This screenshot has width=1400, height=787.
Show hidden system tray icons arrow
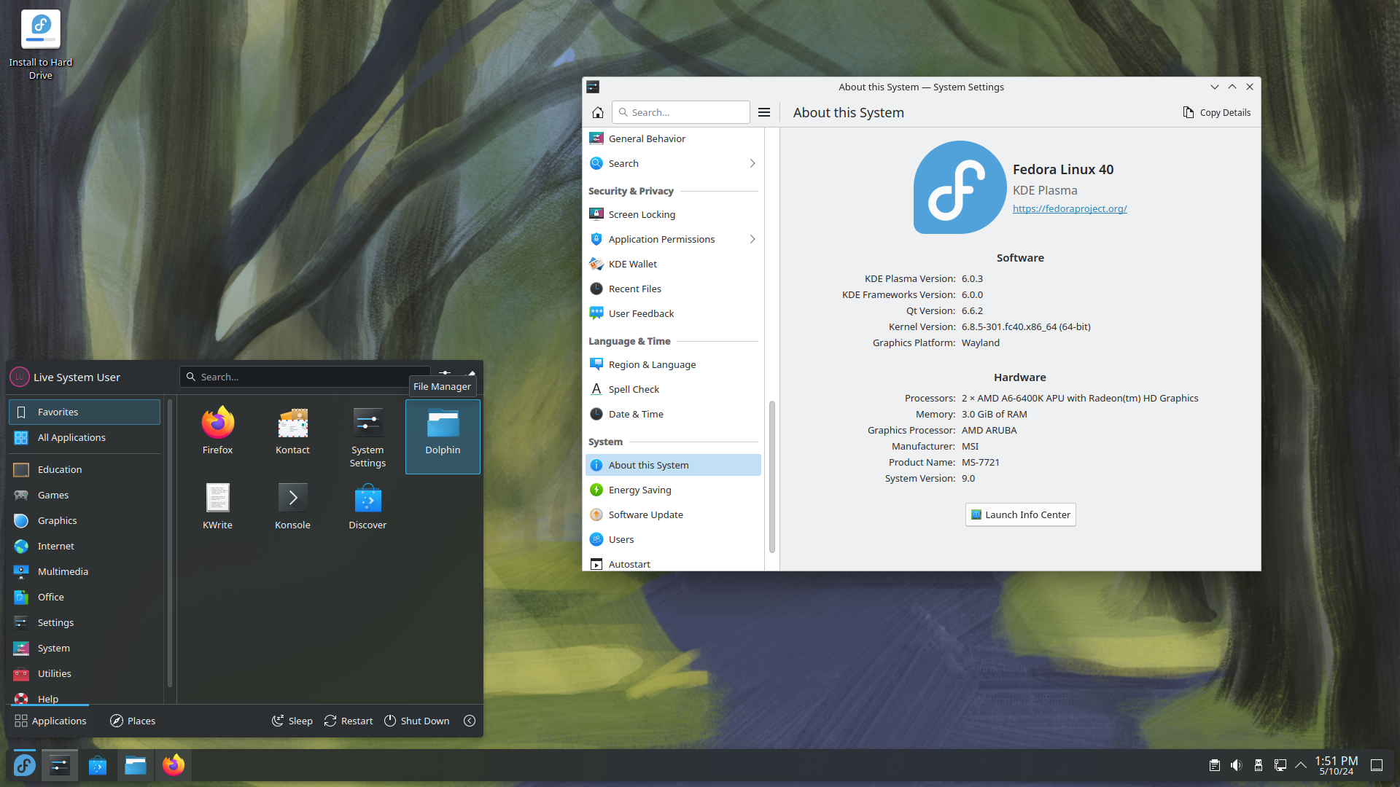point(1301,765)
